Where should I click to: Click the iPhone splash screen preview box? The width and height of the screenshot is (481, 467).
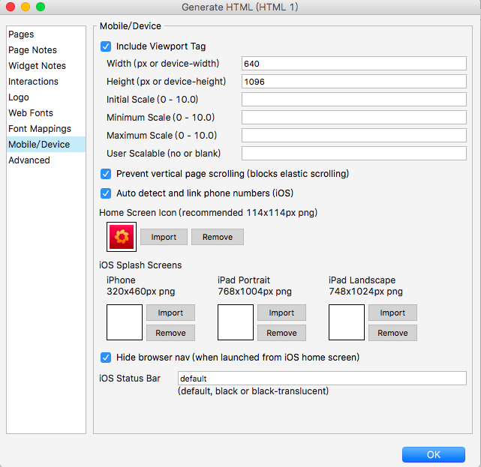click(125, 322)
